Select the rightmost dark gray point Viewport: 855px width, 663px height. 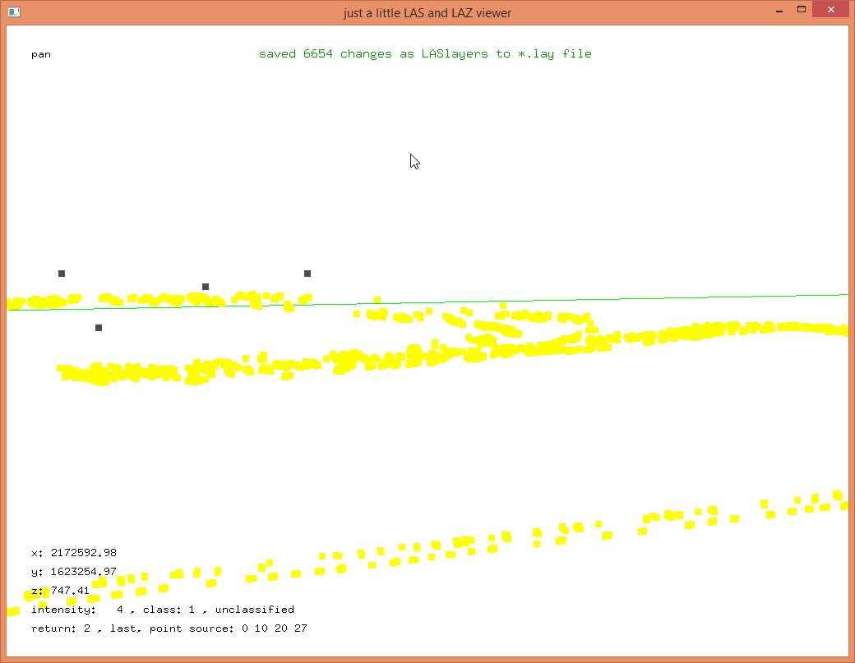tap(307, 274)
